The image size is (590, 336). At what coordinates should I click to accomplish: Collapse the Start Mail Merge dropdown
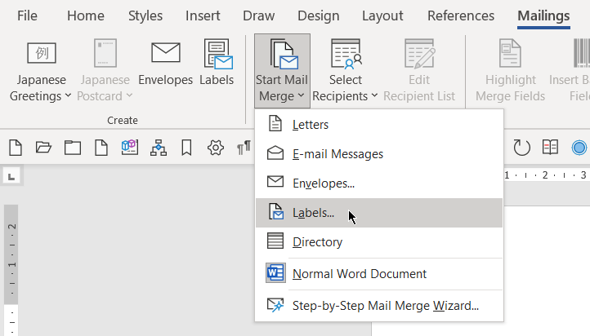[x=282, y=71]
